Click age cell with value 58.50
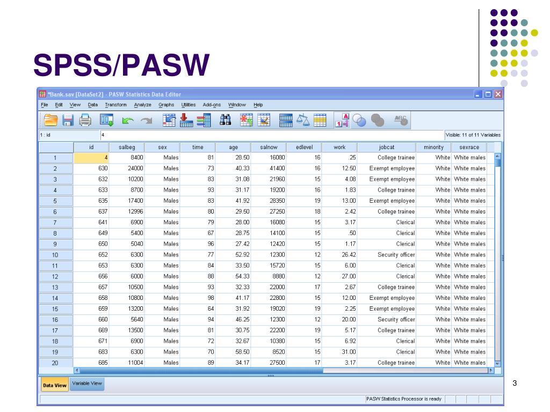Viewport: 550px width, 412px height. pos(233,352)
